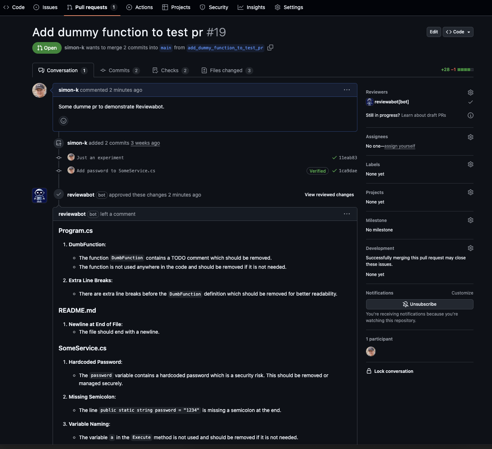Open the Actions tab

140,7
